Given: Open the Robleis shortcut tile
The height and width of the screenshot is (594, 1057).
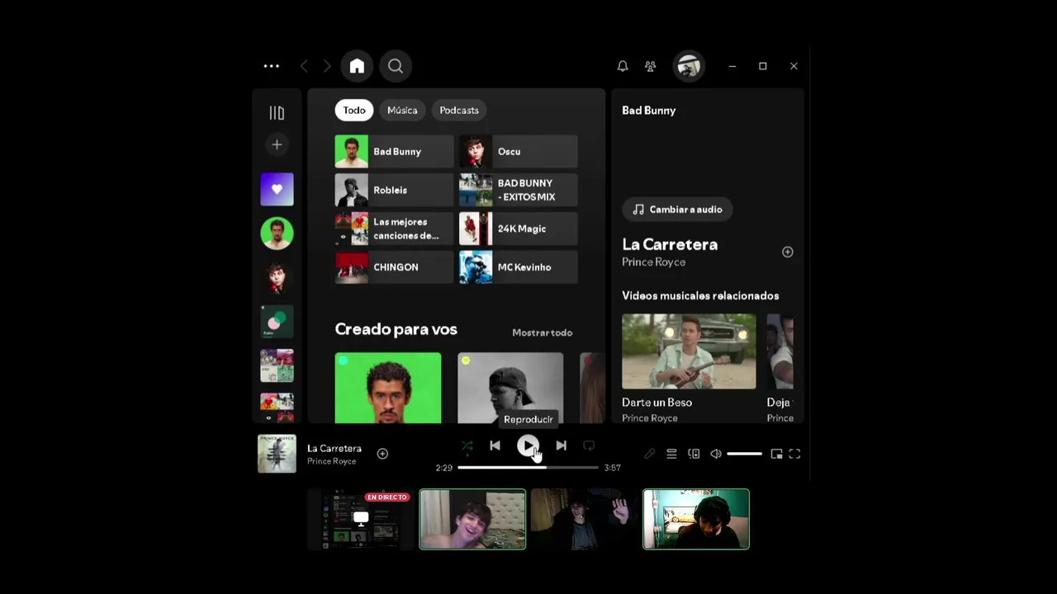Looking at the screenshot, I should tap(394, 190).
